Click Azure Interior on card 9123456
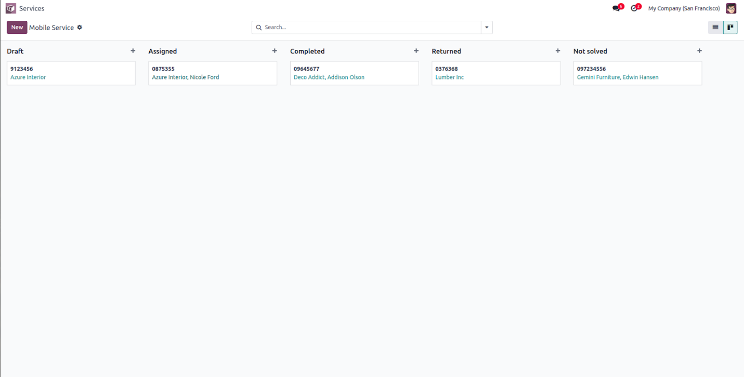744x377 pixels. (x=28, y=77)
